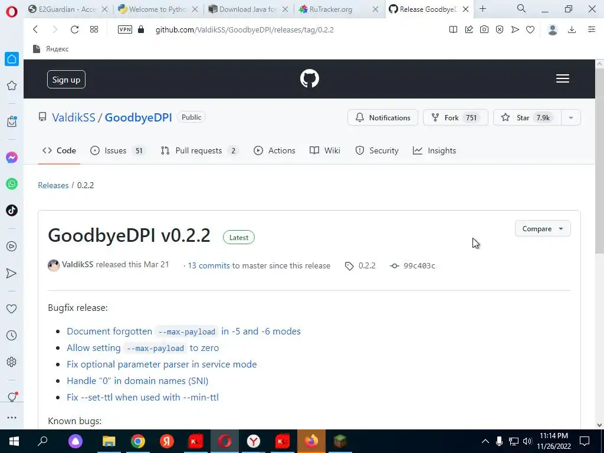The image size is (604, 453).
Task: Click the address bar URL field
Action: pyautogui.click(x=245, y=29)
